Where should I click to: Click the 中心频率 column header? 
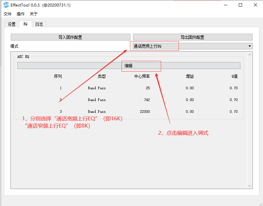[142, 77]
